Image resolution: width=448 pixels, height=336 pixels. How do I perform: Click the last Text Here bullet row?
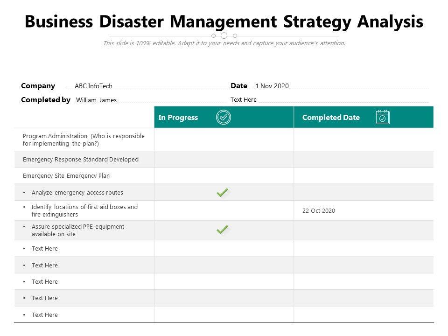tap(45, 315)
